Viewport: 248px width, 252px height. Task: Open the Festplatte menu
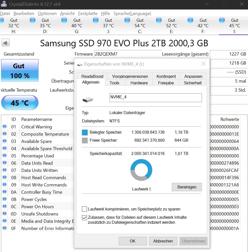pyautogui.click(x=88, y=14)
